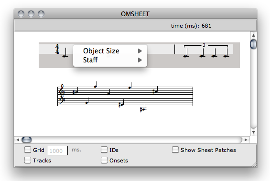Click the vertical scrollbar up arrow
270x181 pixels.
253,35
